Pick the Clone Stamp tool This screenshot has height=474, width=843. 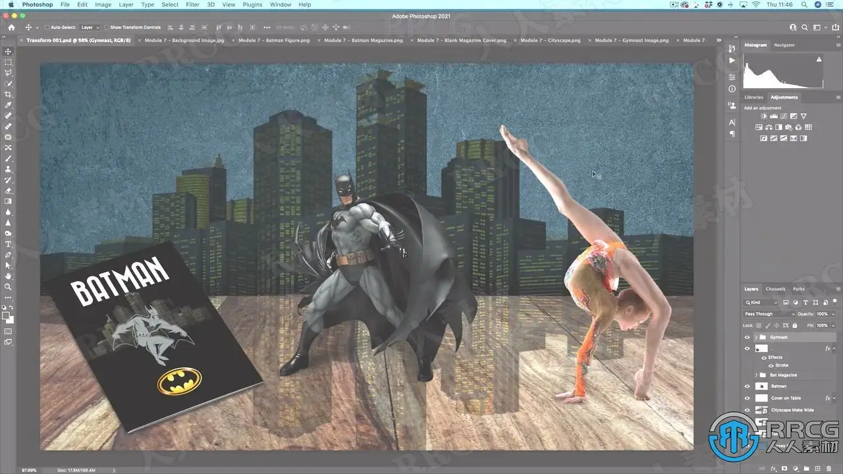pos(9,169)
